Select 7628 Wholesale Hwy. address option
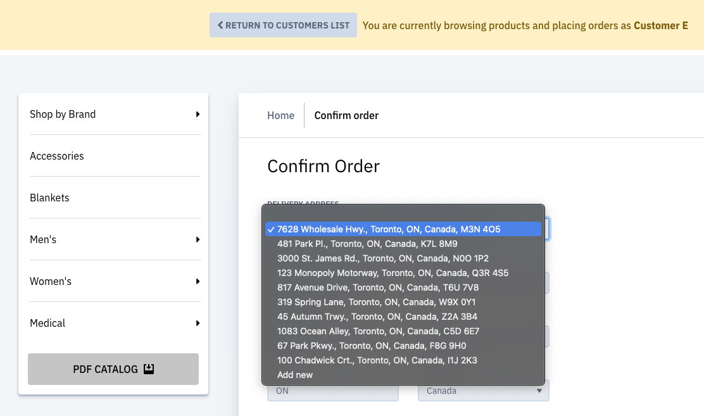The image size is (704, 416). click(389, 229)
